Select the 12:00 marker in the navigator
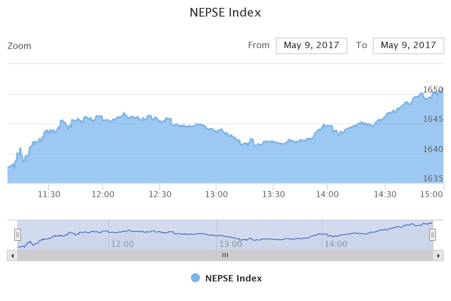The height and width of the screenshot is (301, 451). point(123,244)
